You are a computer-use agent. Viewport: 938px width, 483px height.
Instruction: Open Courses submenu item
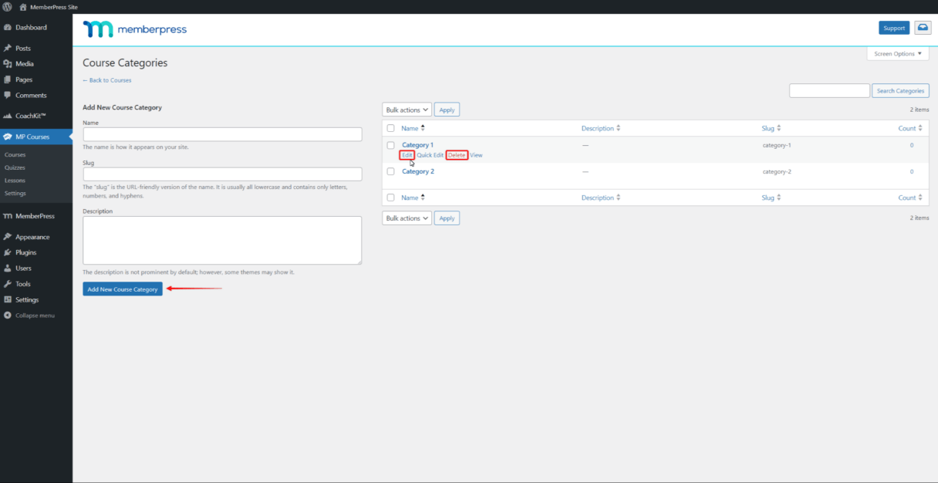15,154
